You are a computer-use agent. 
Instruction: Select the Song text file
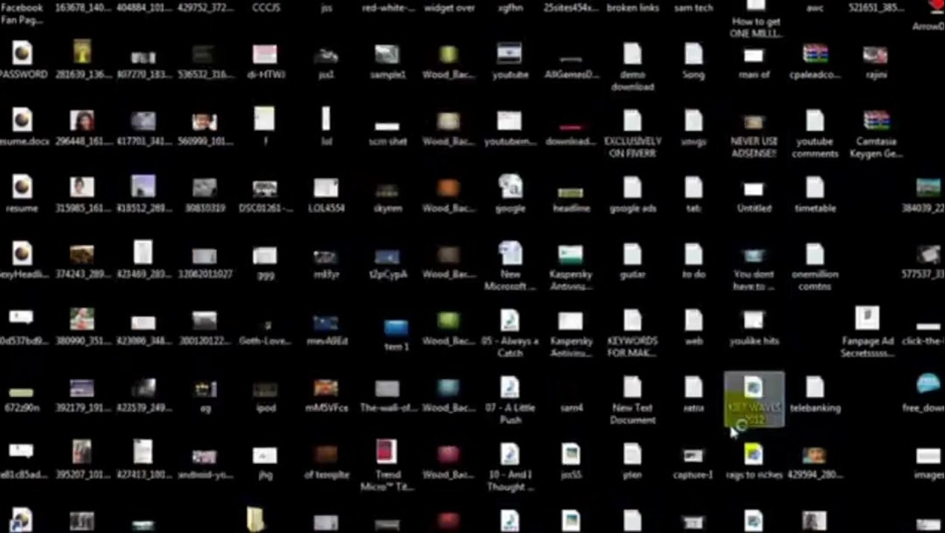(x=693, y=53)
